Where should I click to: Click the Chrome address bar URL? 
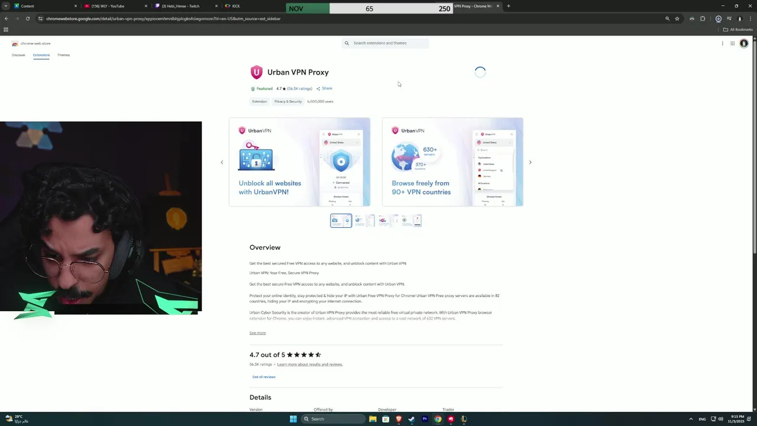coord(163,18)
